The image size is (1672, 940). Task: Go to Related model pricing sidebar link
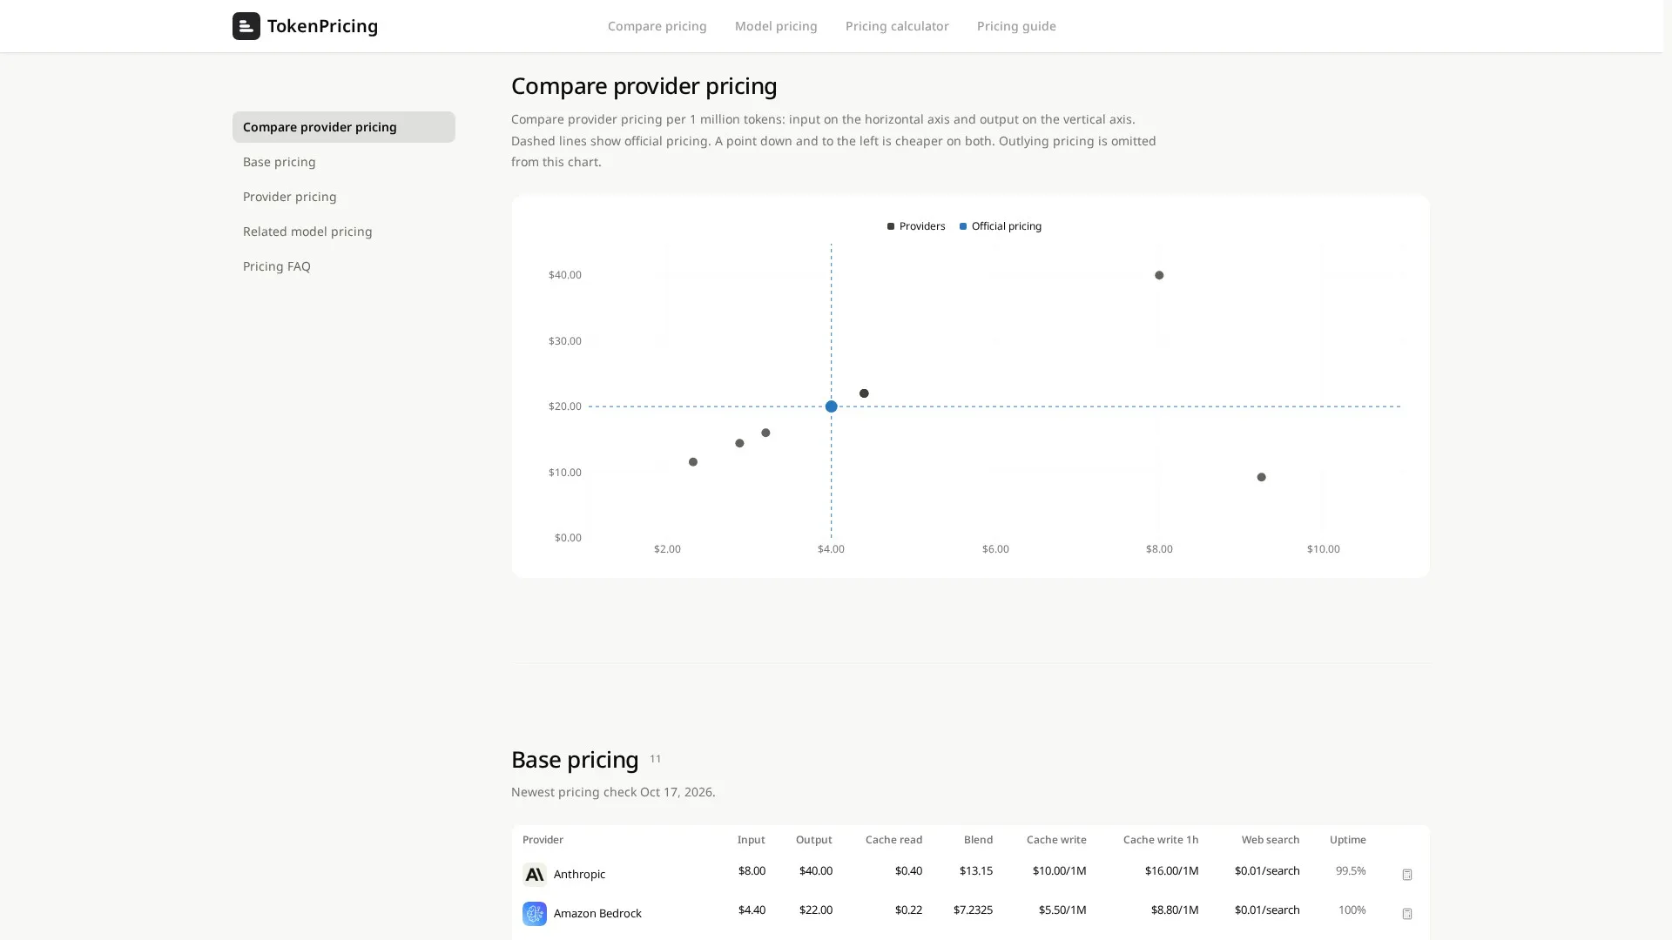tap(307, 232)
